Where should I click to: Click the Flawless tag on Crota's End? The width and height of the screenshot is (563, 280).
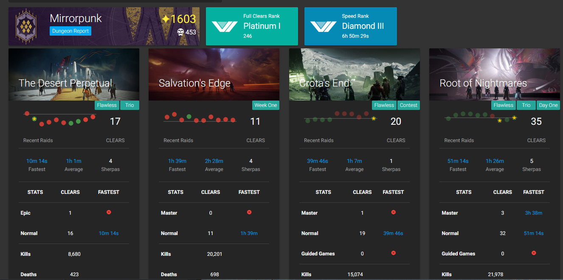[x=384, y=105]
